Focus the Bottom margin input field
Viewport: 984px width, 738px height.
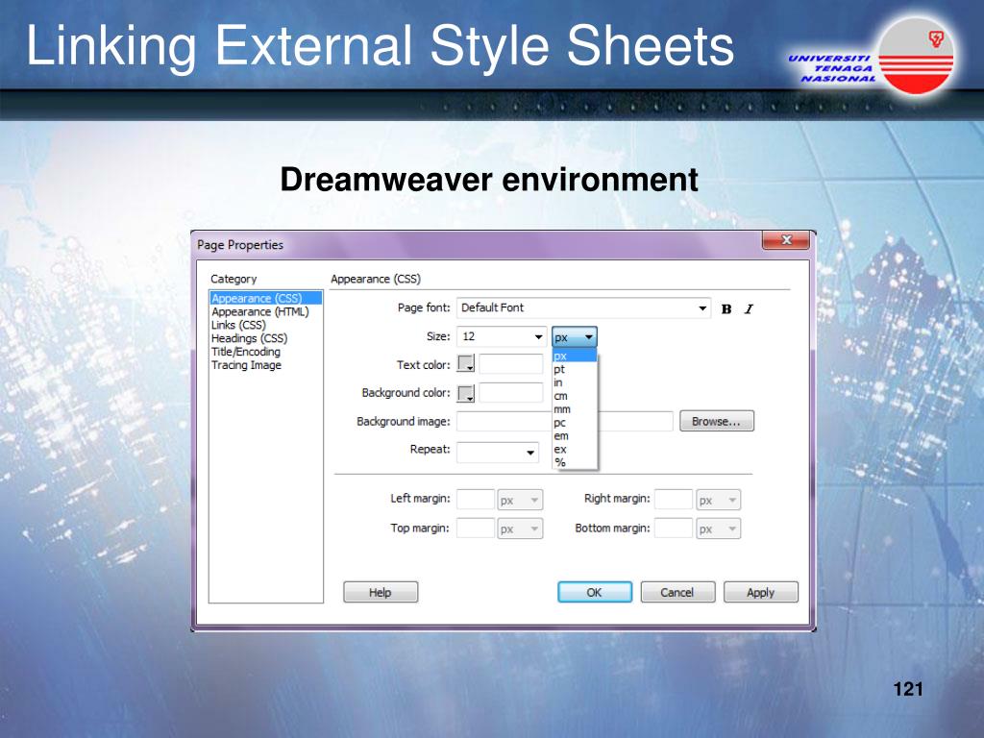(x=674, y=529)
